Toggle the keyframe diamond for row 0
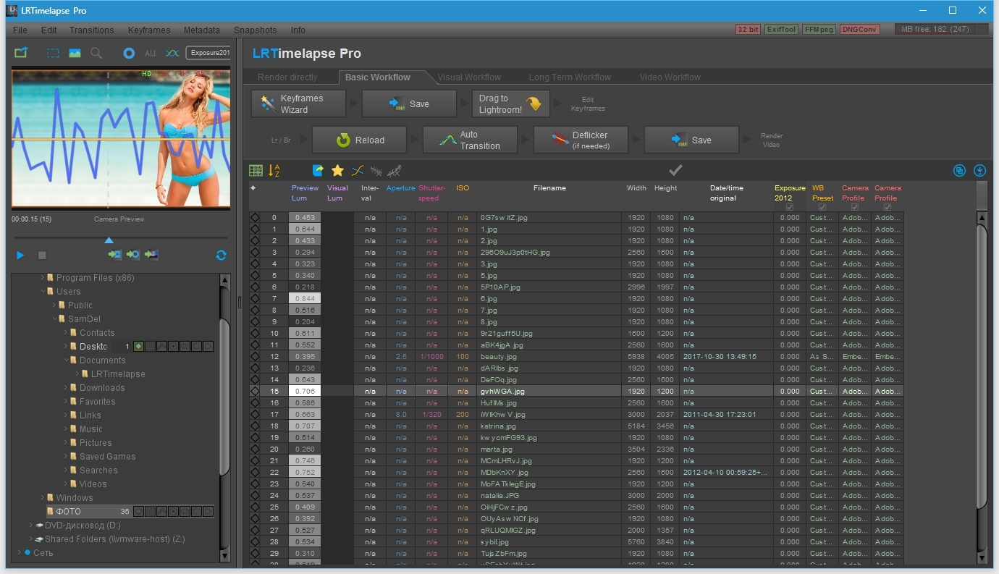Viewport: 999px width, 574px height. click(255, 217)
